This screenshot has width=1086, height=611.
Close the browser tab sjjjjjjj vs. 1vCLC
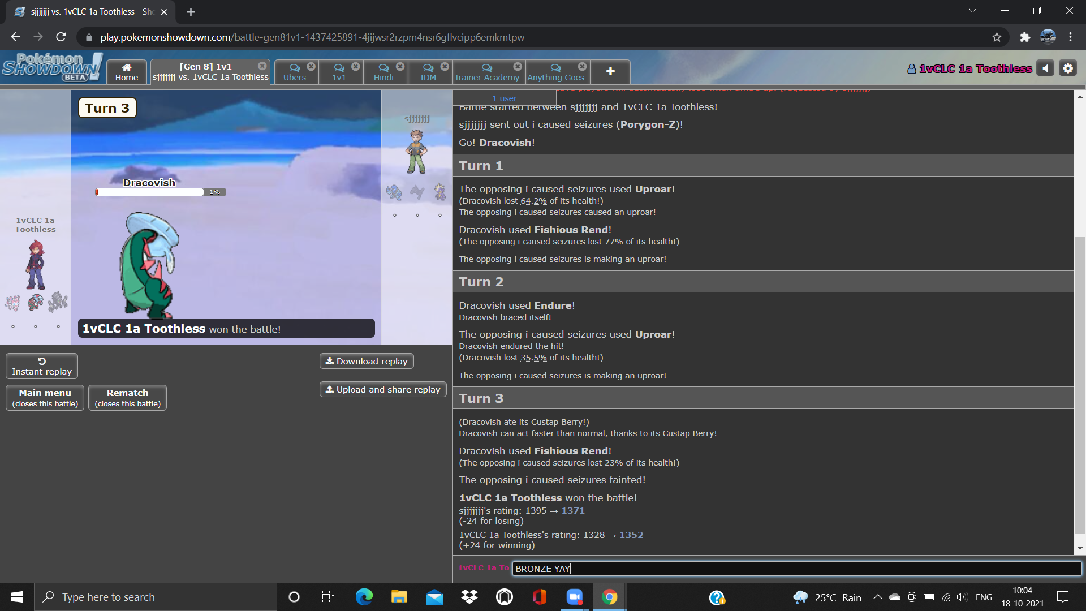(x=164, y=12)
